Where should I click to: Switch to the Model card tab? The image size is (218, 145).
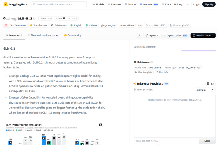click(14, 35)
